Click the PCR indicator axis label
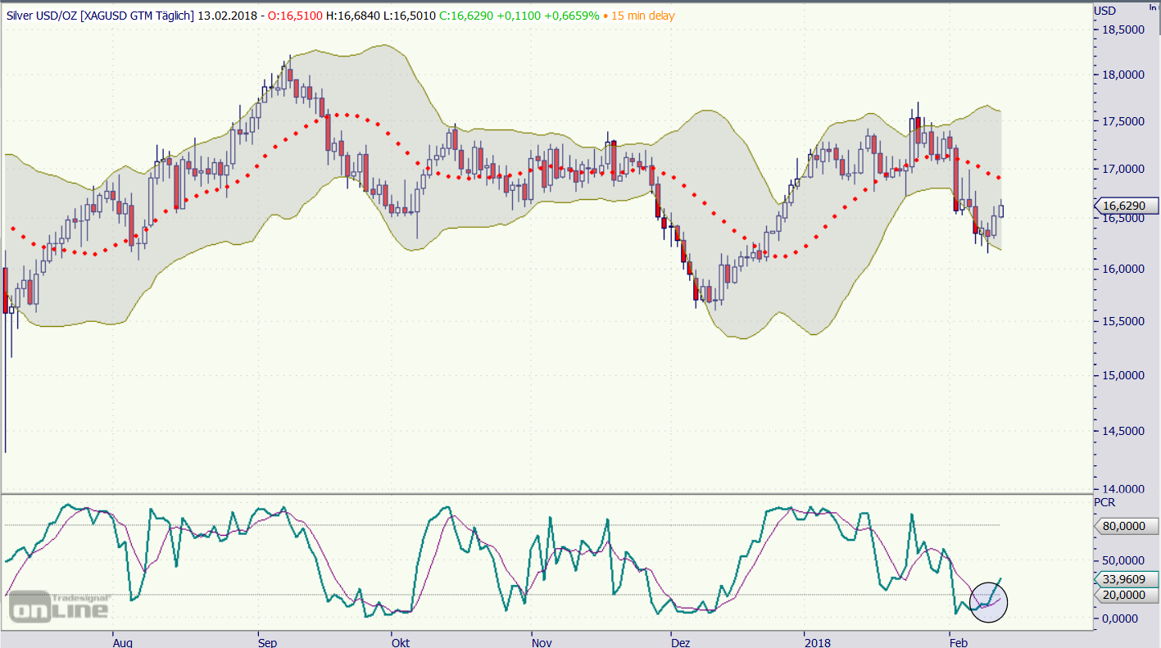The width and height of the screenshot is (1161, 648). (1104, 501)
